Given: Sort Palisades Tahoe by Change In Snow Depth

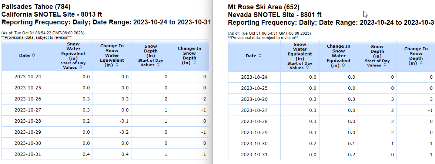Looking at the screenshot, I should point(194,63).
